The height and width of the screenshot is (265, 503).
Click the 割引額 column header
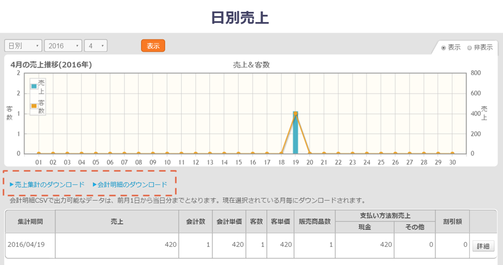point(453,222)
